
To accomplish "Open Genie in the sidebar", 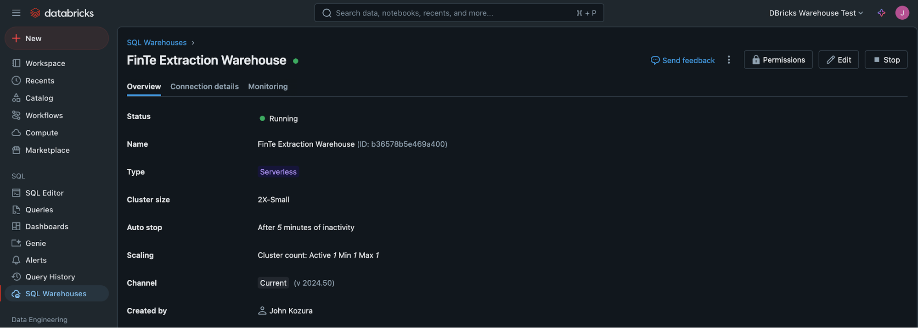I will [35, 244].
